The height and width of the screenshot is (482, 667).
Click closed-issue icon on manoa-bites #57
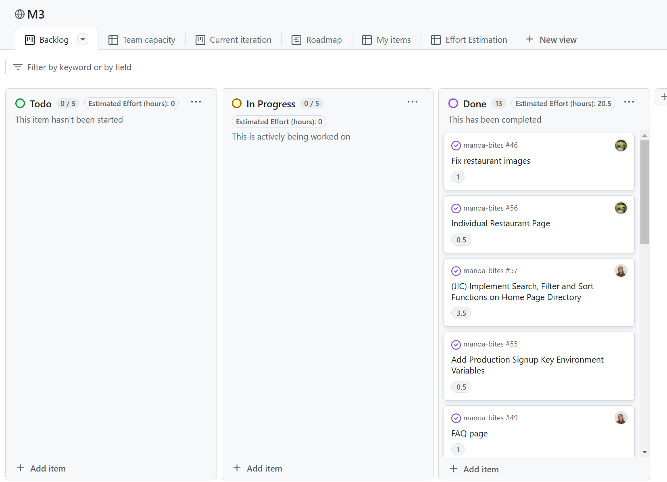pos(456,271)
